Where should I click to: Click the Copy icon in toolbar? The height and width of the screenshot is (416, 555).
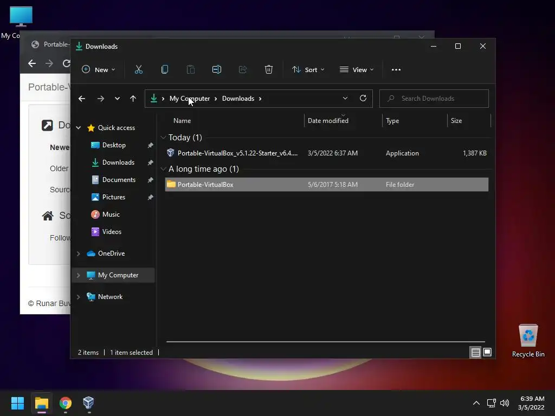(x=165, y=70)
